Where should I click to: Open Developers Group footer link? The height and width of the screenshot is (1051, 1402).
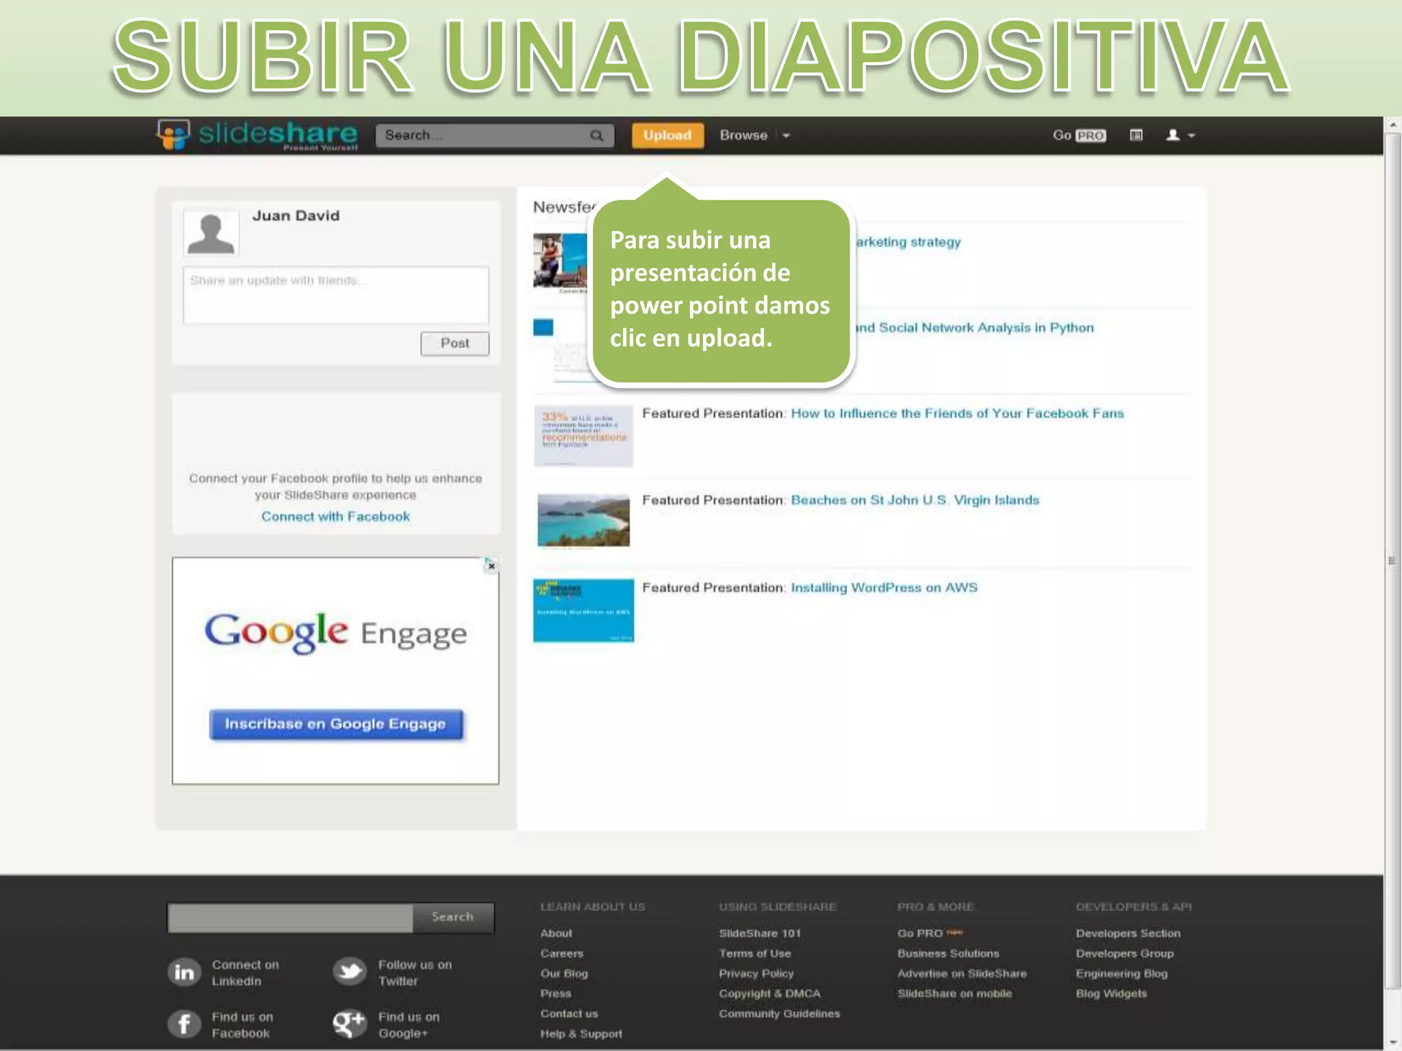[x=1125, y=953]
